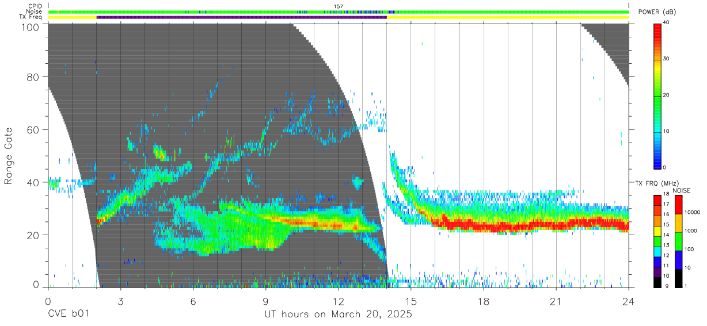Click the CVE b01 radar beam label

(x=68, y=315)
